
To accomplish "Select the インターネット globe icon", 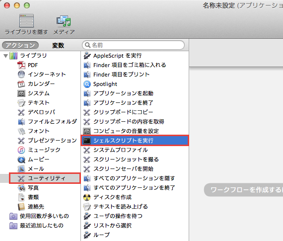I will tap(21, 75).
